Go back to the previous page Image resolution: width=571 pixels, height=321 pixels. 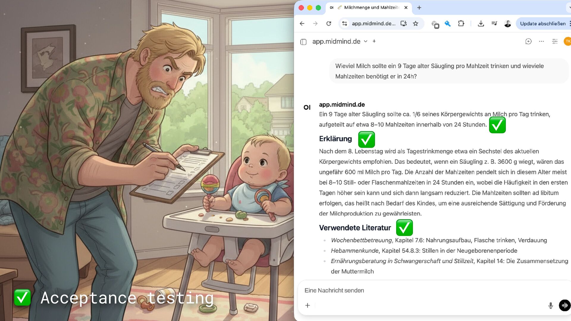[x=302, y=23]
